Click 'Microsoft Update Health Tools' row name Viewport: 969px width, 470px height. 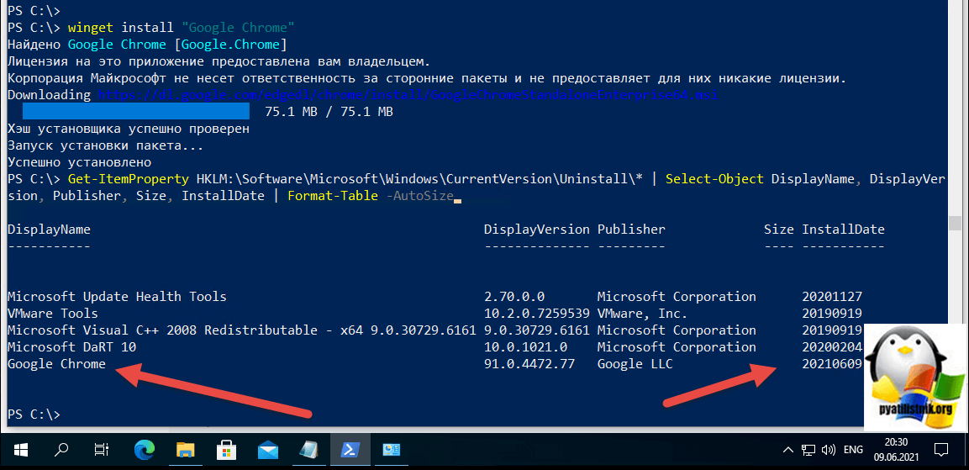pyautogui.click(x=117, y=297)
